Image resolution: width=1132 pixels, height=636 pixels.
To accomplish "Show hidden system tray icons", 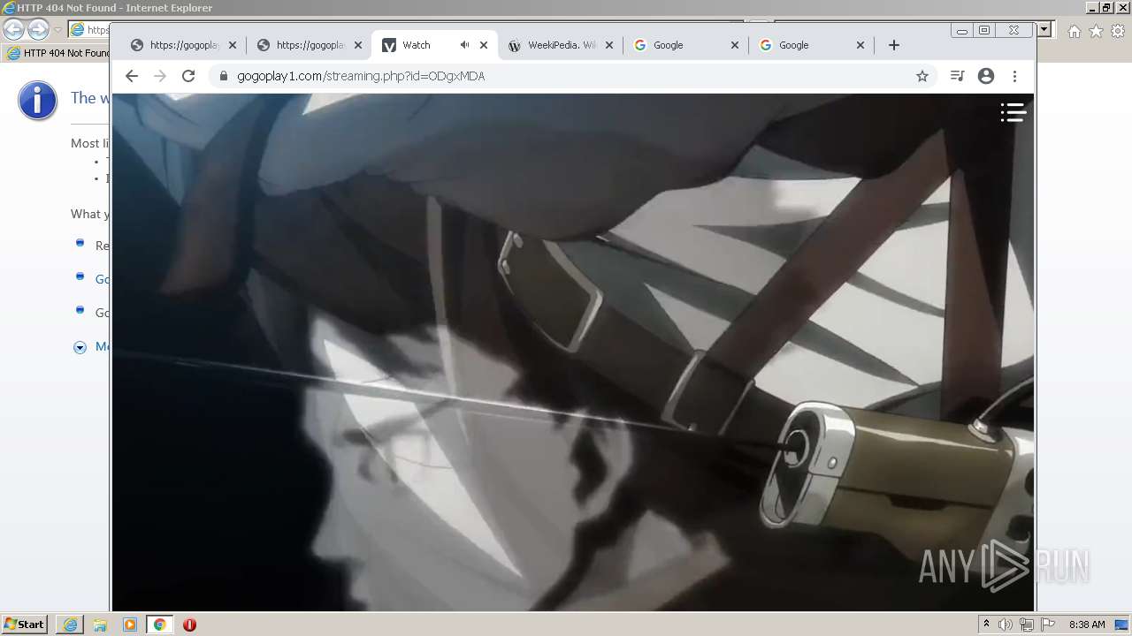I will 986,625.
